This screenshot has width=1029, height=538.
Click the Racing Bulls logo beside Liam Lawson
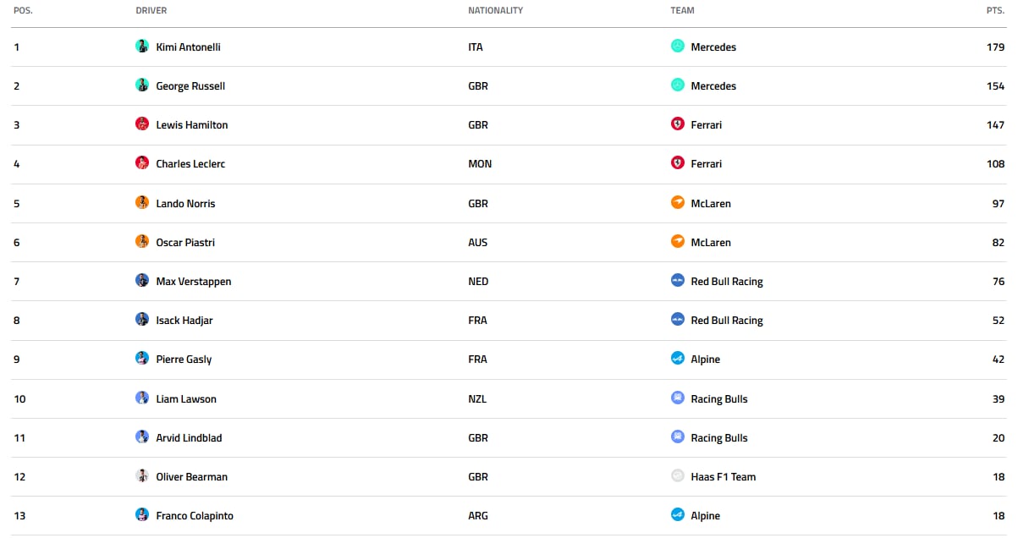click(x=677, y=398)
